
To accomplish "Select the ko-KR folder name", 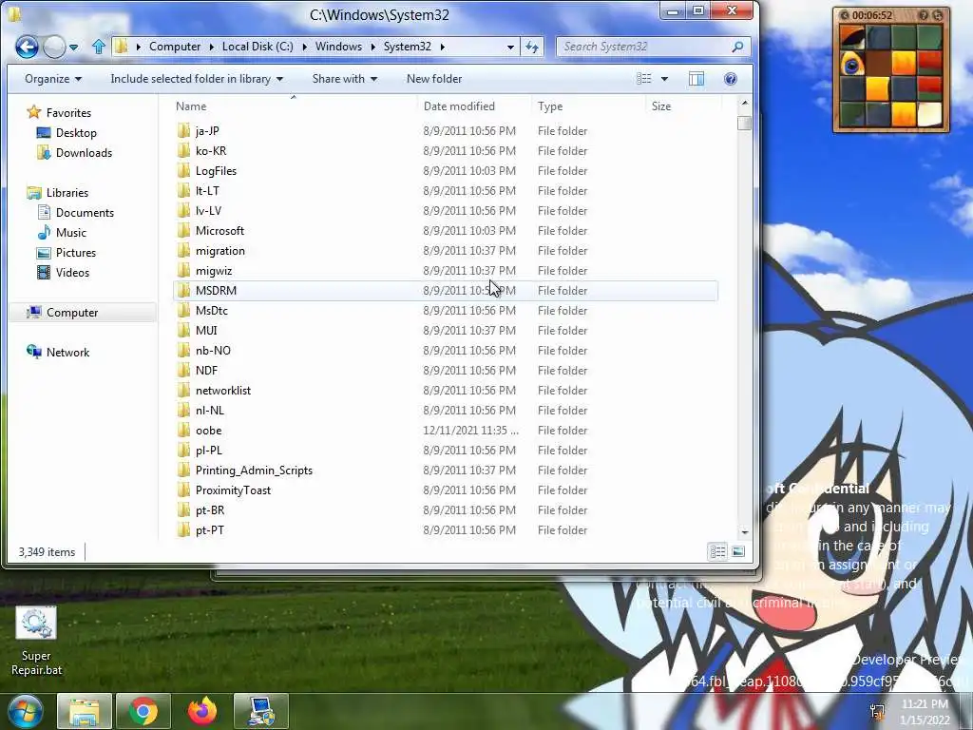I will [x=211, y=151].
